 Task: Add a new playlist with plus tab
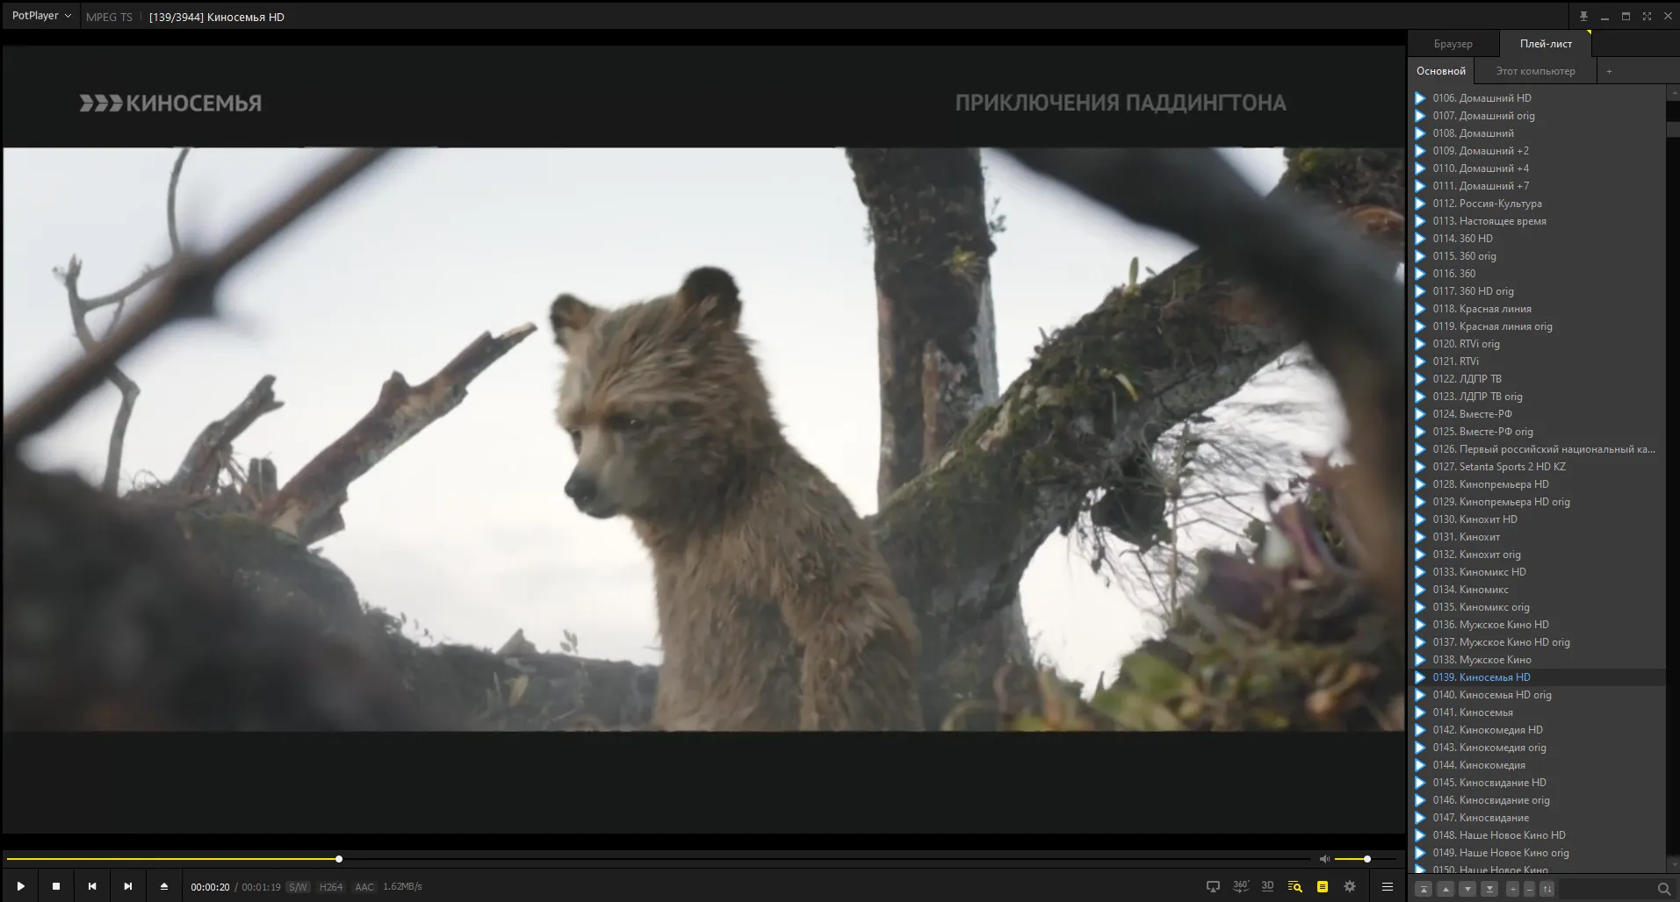1609,71
